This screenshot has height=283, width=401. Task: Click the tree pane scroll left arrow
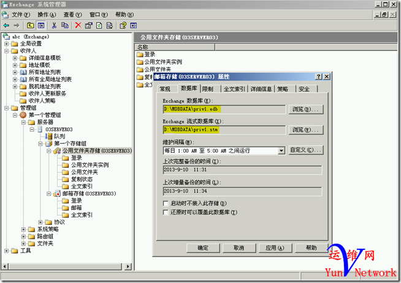[5, 266]
